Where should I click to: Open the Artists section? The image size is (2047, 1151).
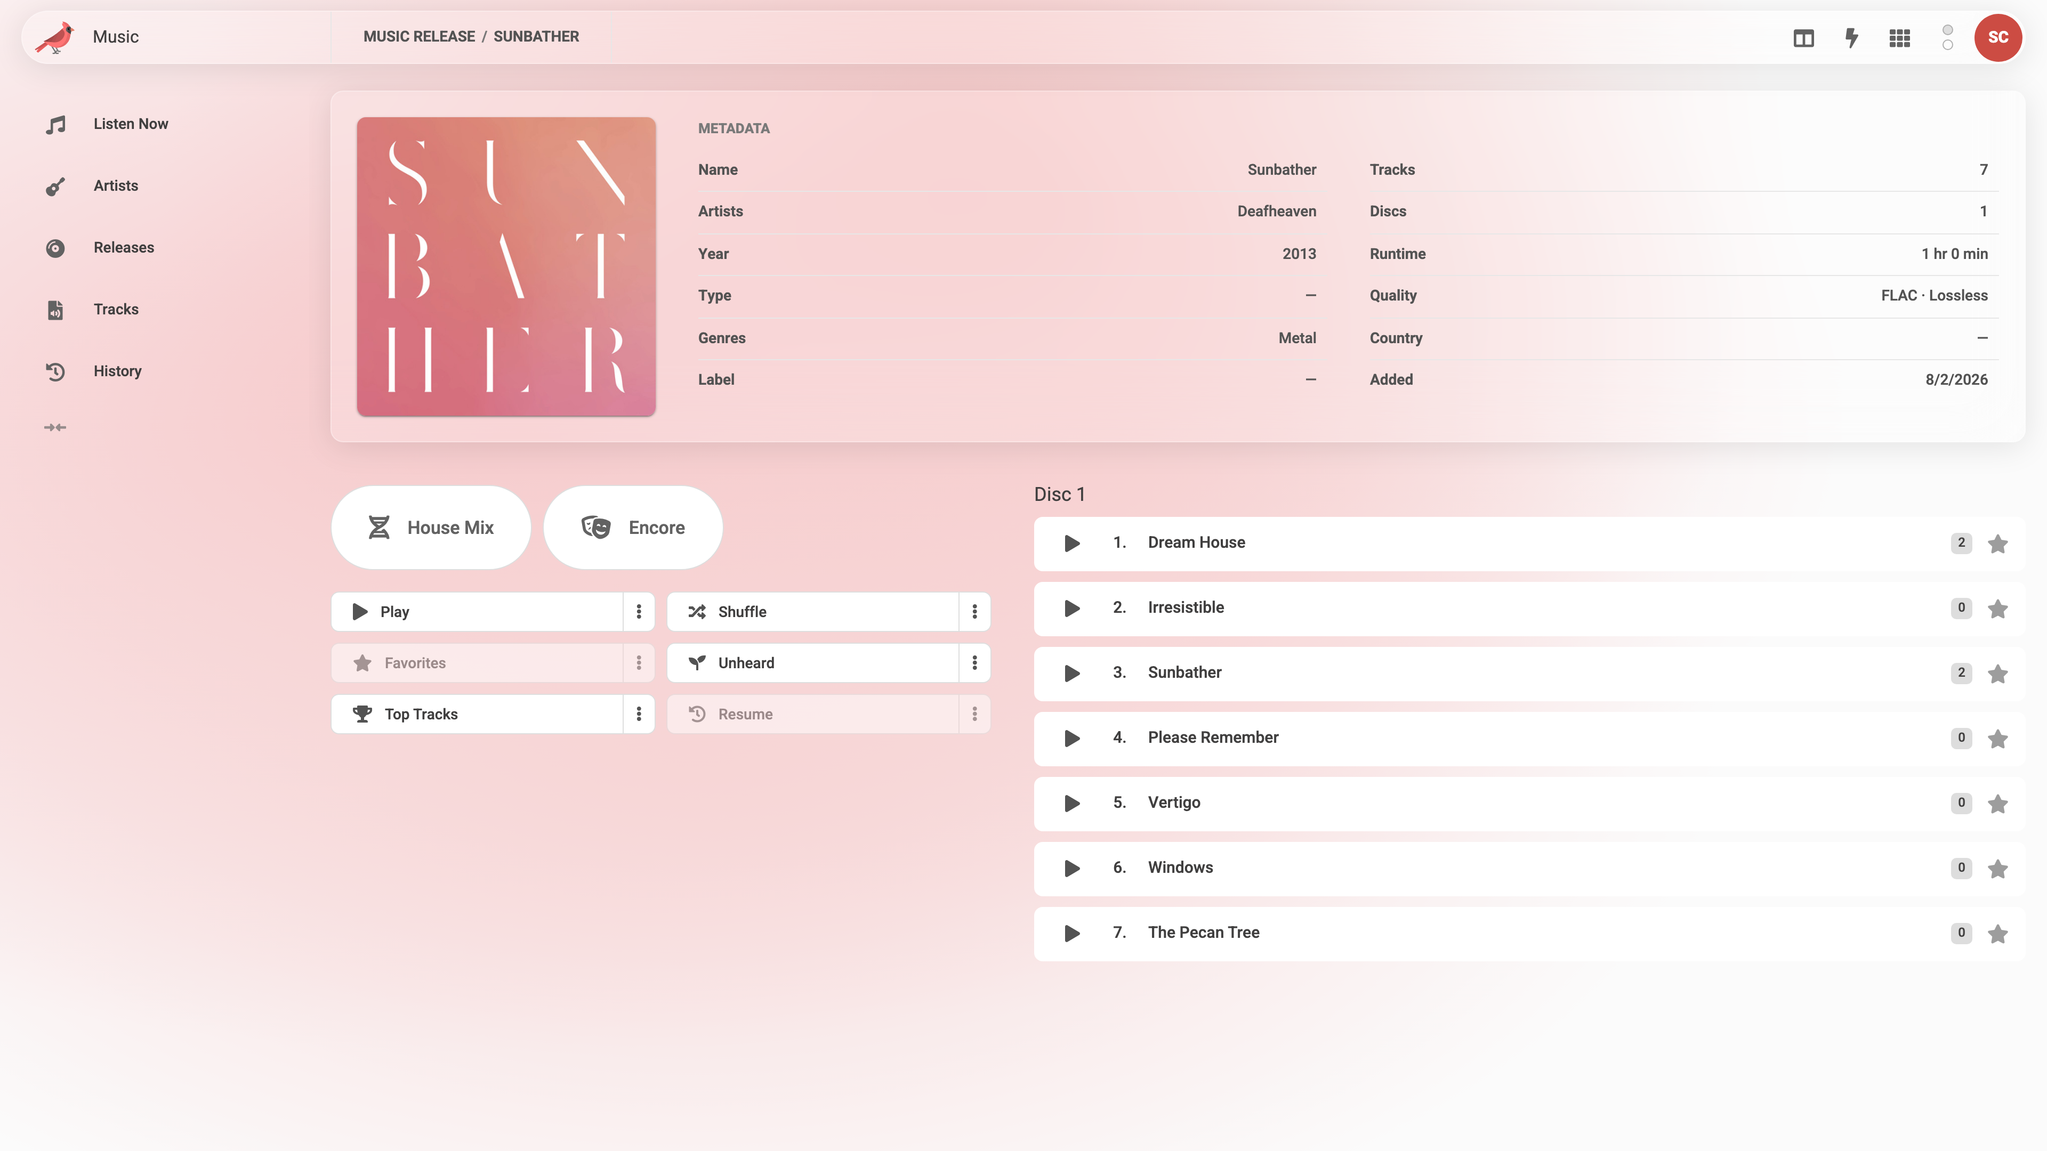point(116,186)
